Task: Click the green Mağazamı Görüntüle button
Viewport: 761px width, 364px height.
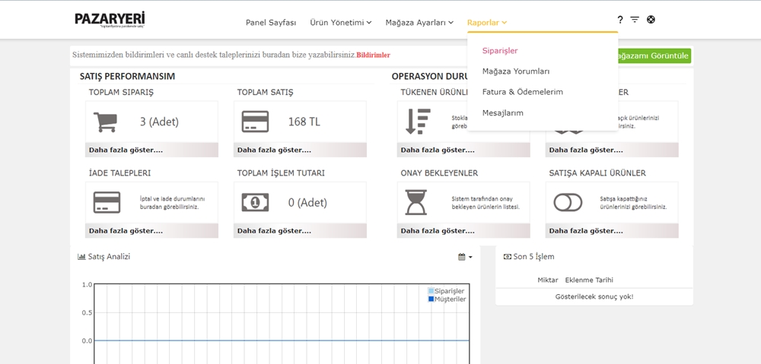Action: 653,55
